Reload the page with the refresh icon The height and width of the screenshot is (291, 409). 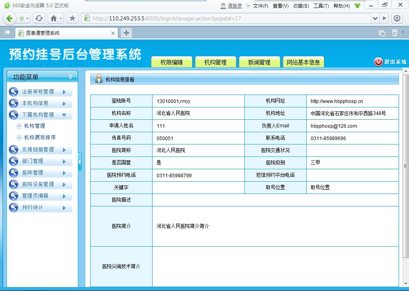pyautogui.click(x=39, y=18)
